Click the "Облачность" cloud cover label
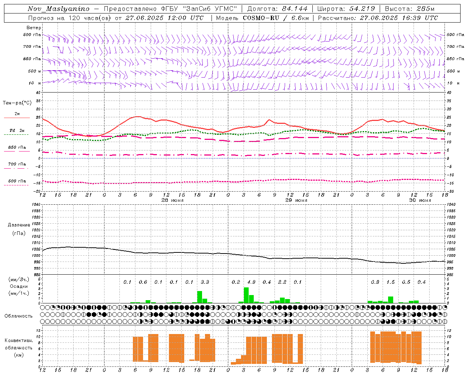 click(x=19, y=316)
